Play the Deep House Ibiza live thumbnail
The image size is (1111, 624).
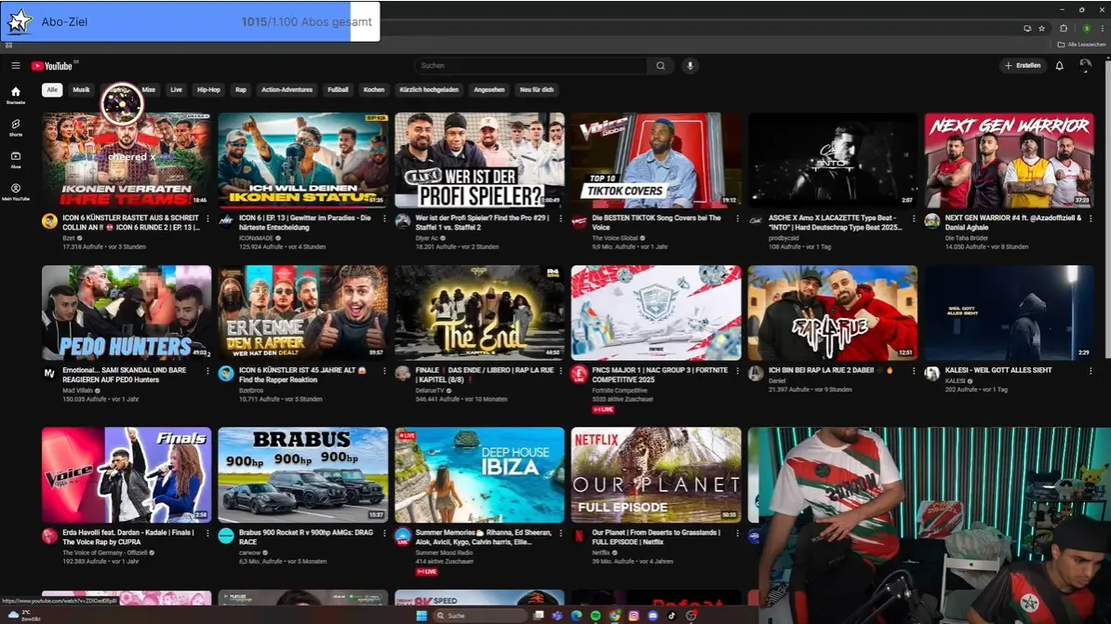click(x=480, y=474)
